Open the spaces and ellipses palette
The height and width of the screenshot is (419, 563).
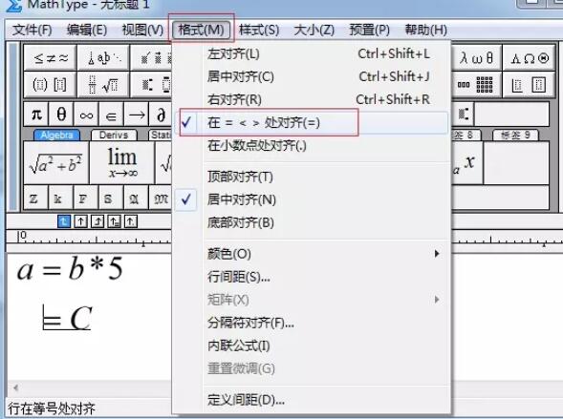coord(103,57)
